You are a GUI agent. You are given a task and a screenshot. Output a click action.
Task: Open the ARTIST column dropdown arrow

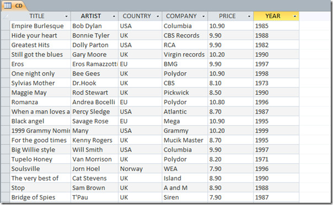(x=114, y=17)
